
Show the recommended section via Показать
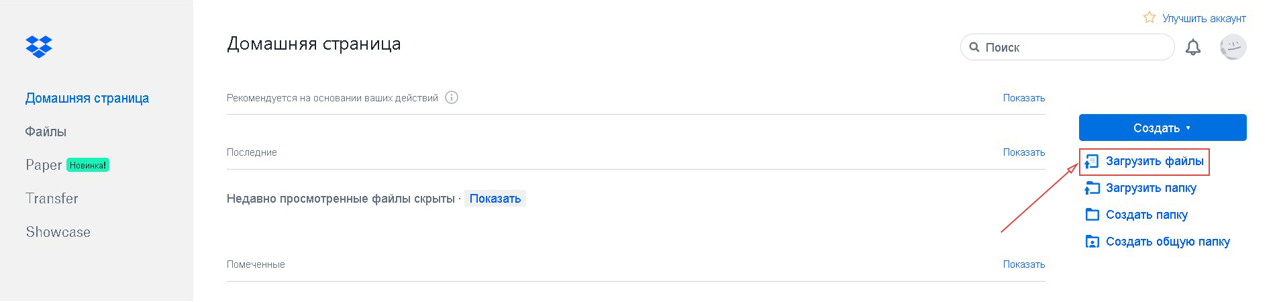pos(1024,98)
